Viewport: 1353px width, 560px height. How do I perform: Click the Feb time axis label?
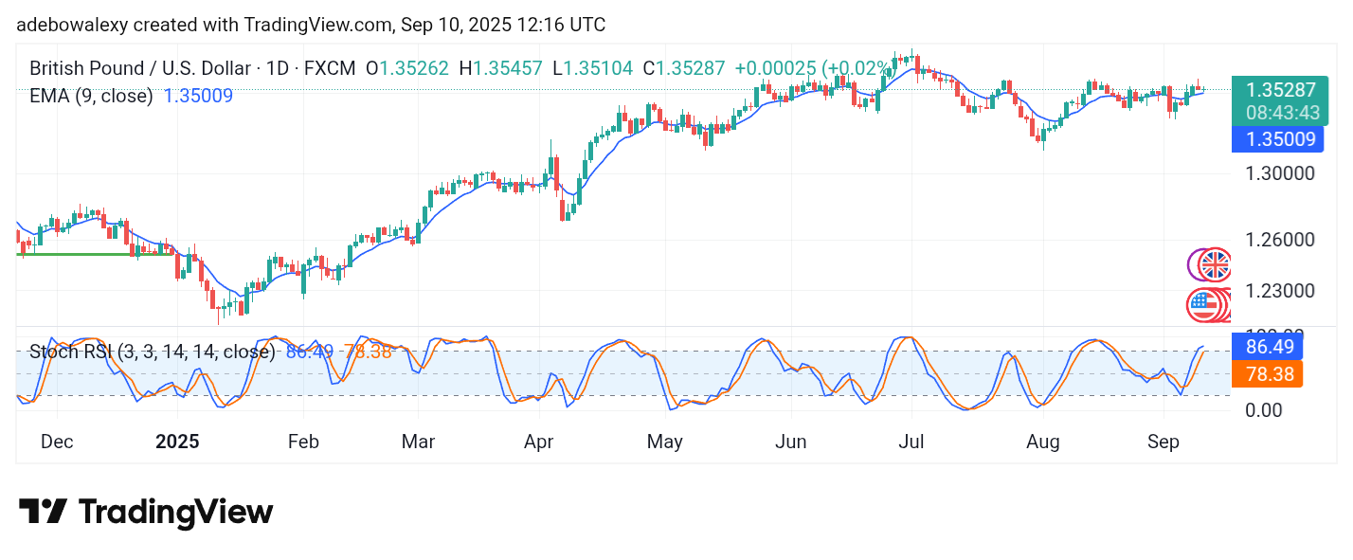coord(303,442)
